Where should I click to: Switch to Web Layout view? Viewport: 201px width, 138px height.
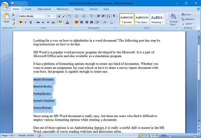point(149,135)
